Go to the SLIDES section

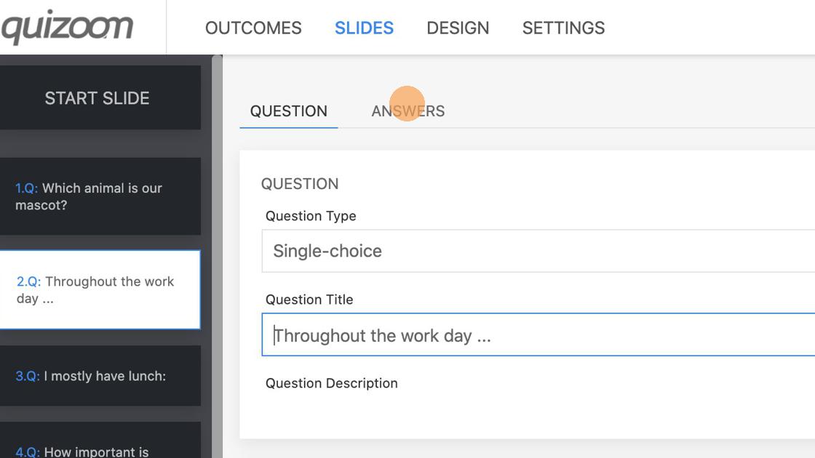pyautogui.click(x=364, y=28)
